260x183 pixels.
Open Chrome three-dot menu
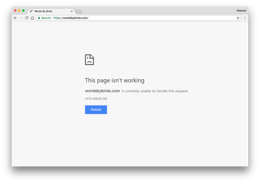(x=245, y=18)
